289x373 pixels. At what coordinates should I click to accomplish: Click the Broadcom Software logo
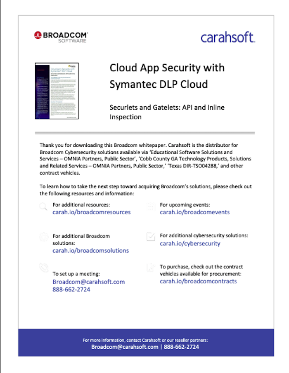pyautogui.click(x=61, y=37)
